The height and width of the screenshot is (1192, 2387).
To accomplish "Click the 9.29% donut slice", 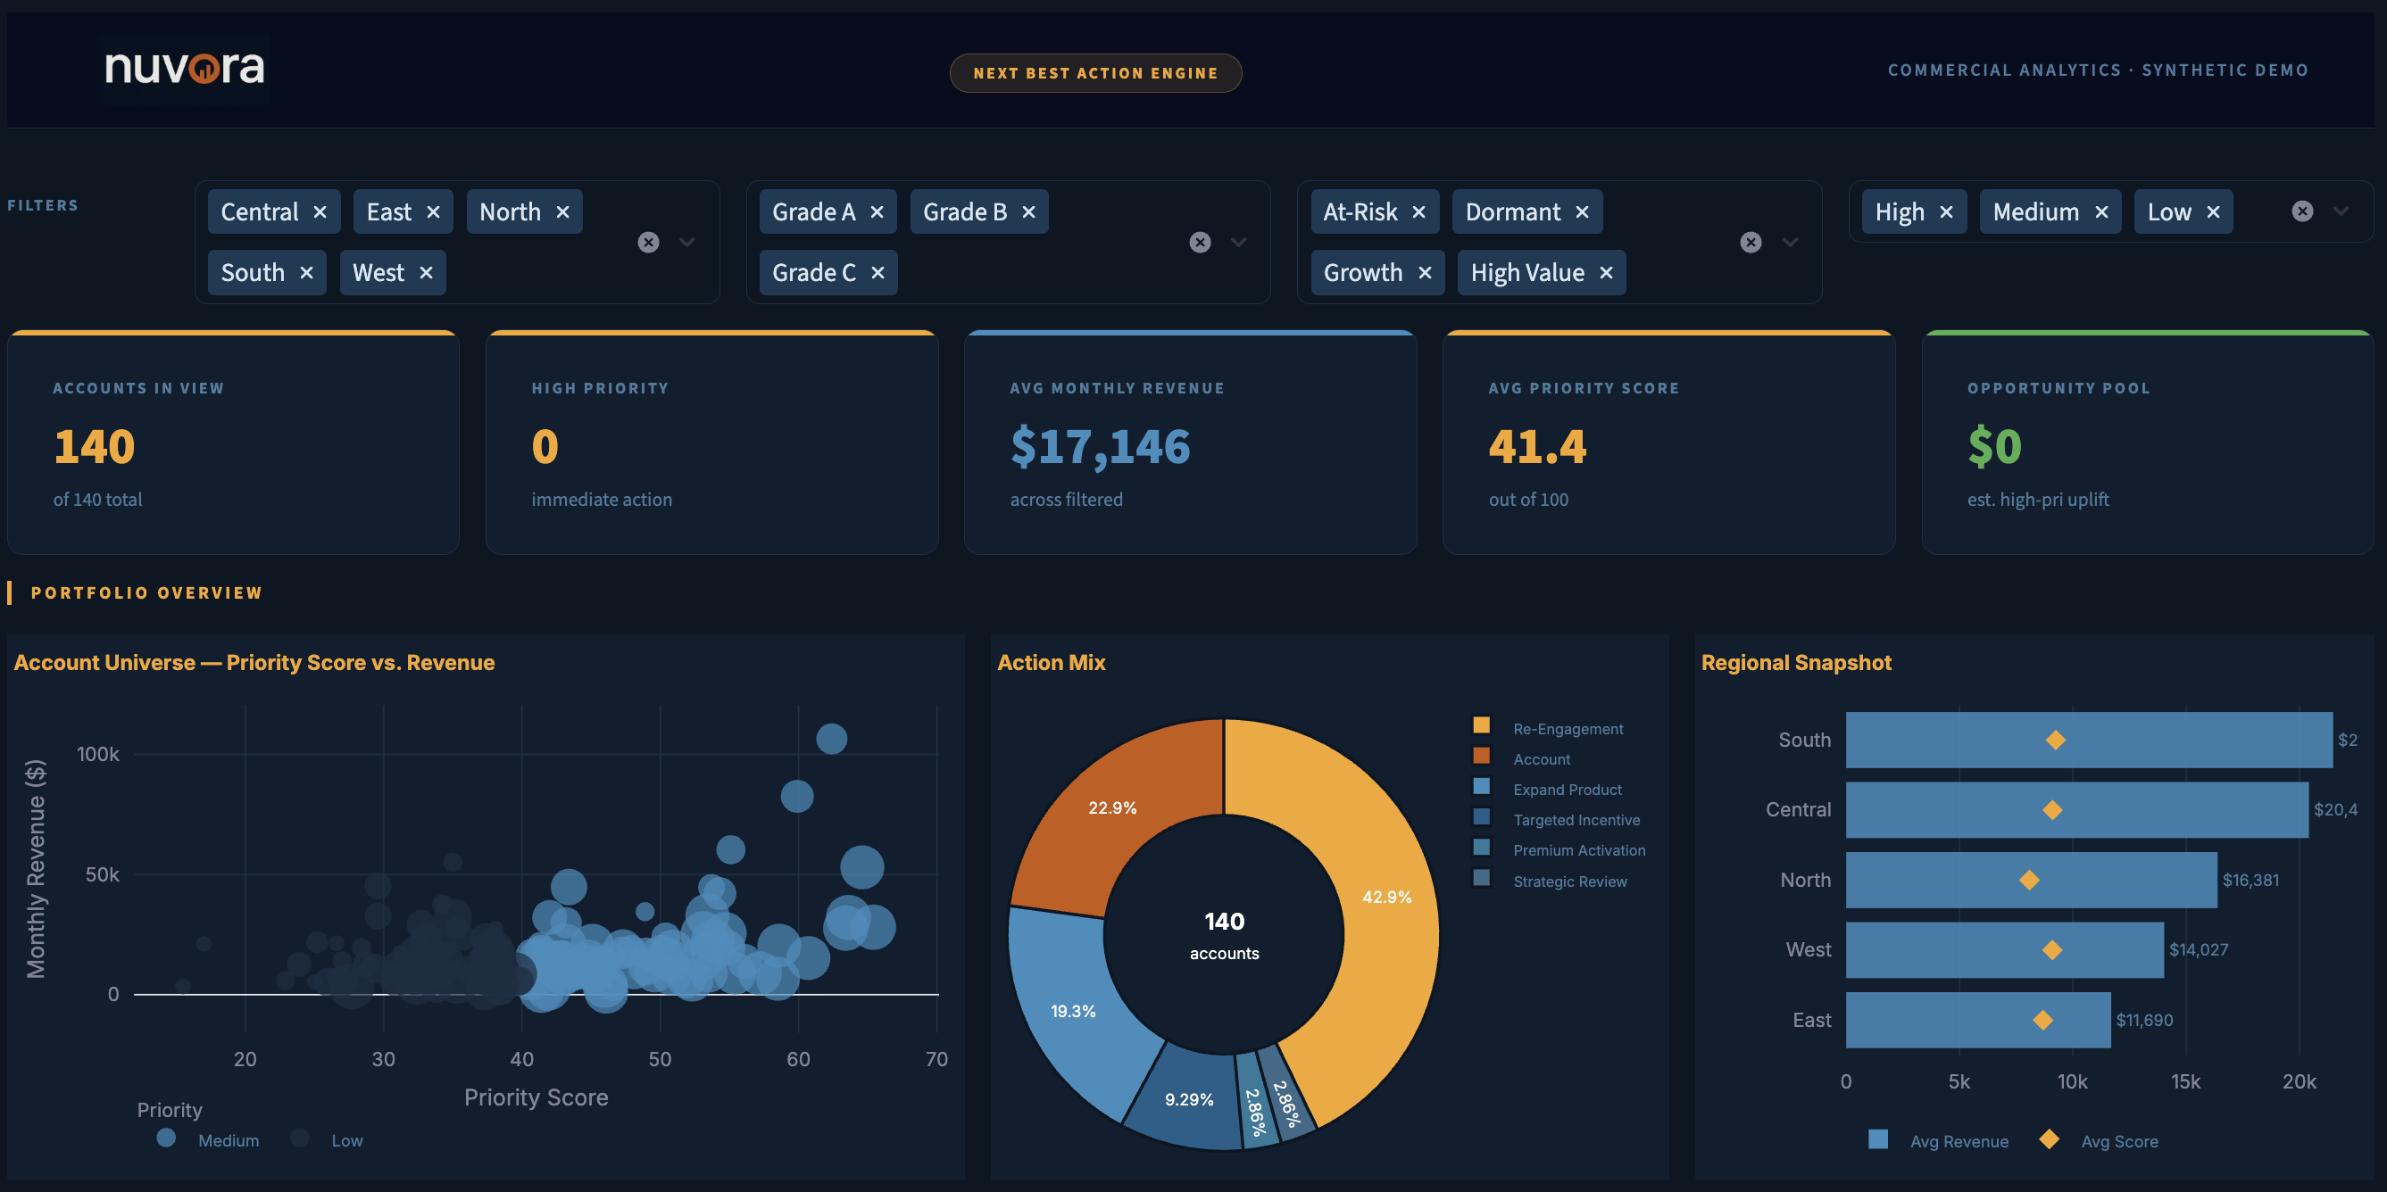I will pyautogui.click(x=1189, y=1097).
